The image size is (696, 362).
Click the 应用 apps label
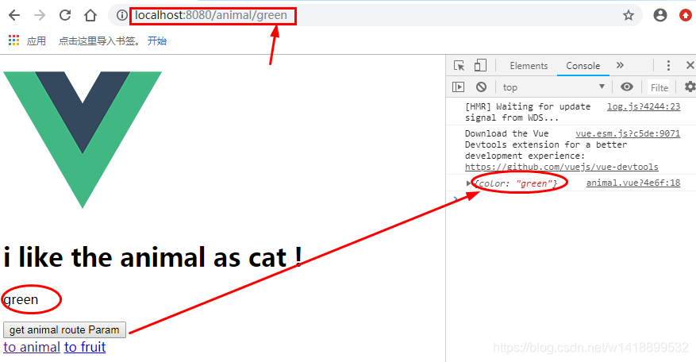37,40
